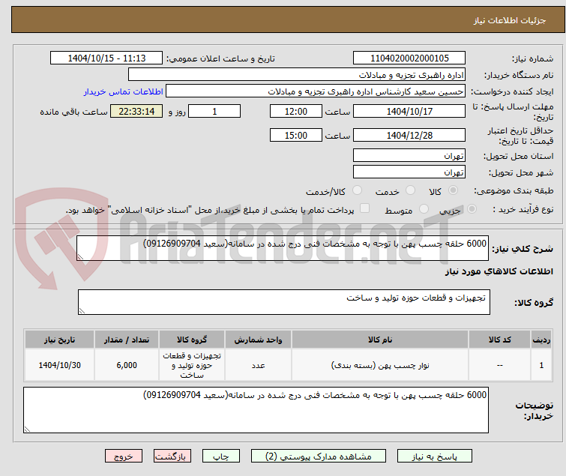566x476 pixels.
Task: Click the remaining time field 22:33:14
Action: tap(136, 111)
